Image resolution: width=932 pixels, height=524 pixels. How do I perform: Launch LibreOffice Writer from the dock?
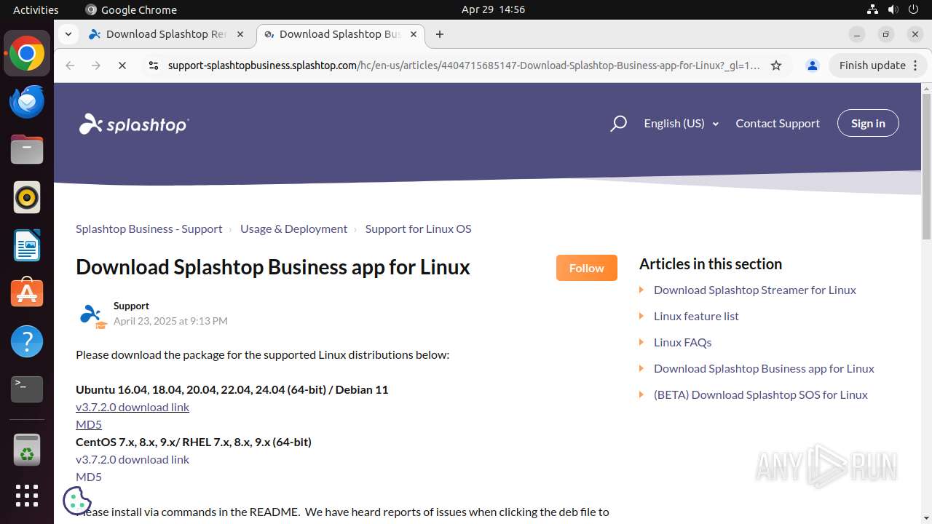click(x=27, y=245)
